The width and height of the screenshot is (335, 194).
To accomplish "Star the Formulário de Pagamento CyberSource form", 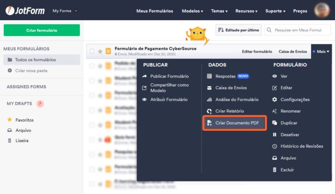I will point(100,51).
